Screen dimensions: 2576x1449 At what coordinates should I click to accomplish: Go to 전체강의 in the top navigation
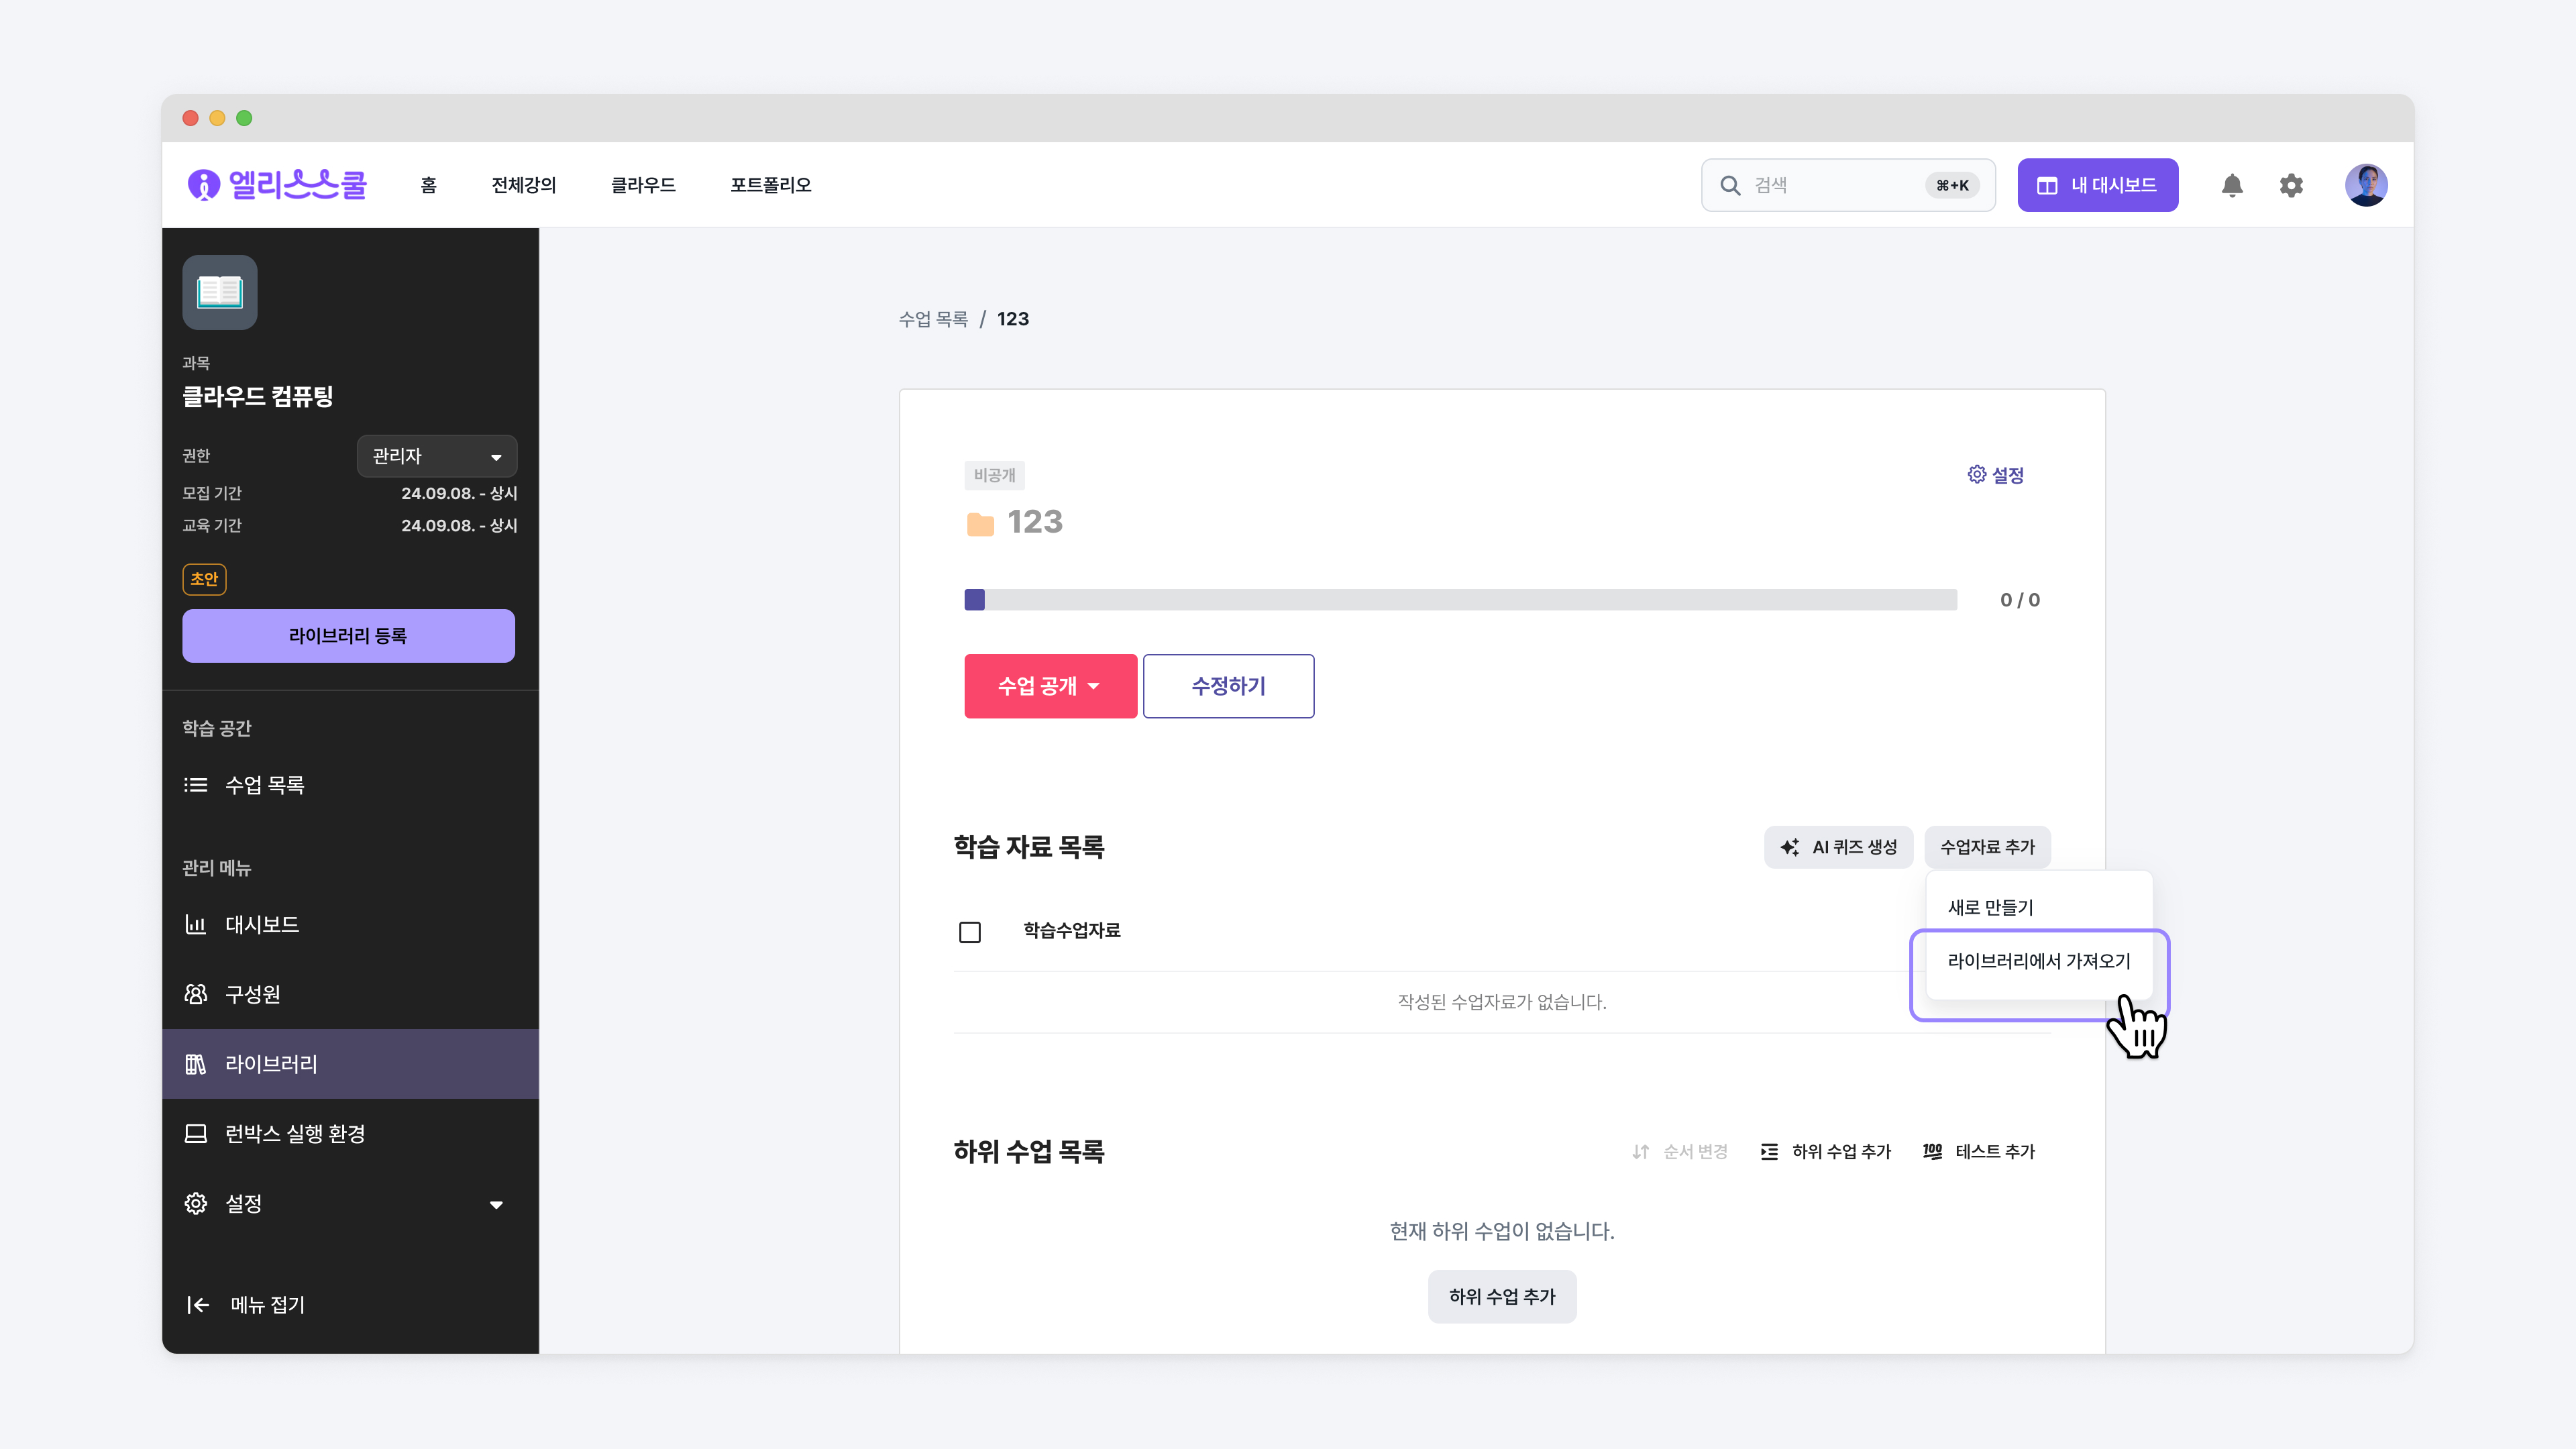[x=524, y=185]
